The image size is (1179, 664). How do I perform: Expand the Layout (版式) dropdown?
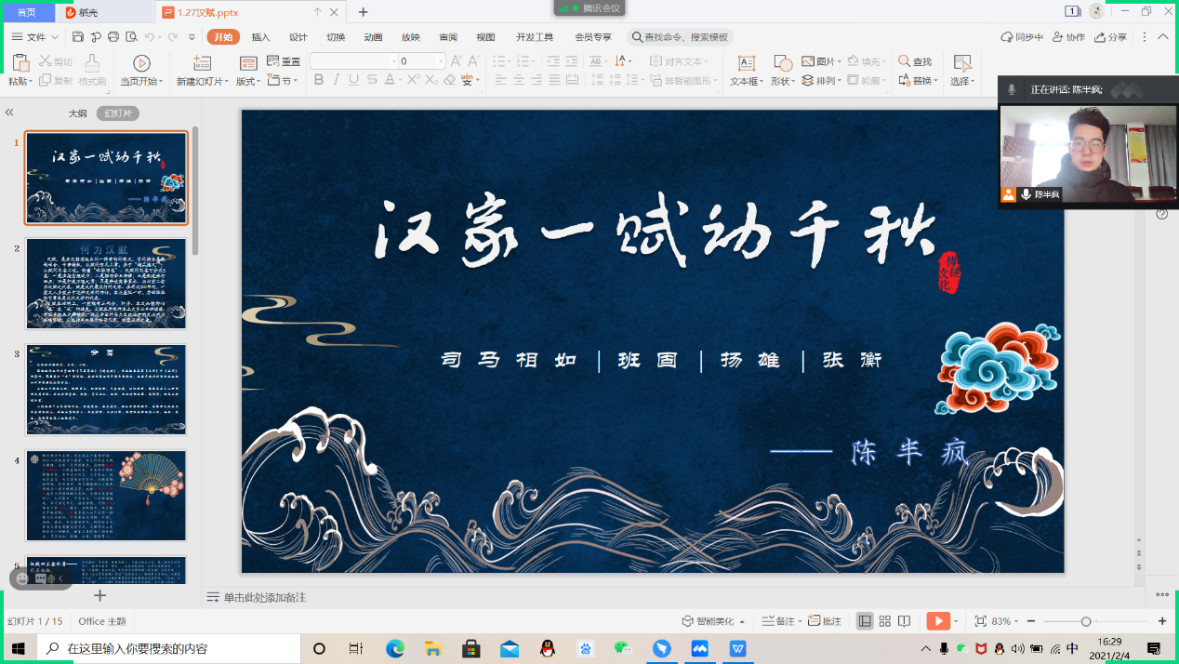click(248, 81)
